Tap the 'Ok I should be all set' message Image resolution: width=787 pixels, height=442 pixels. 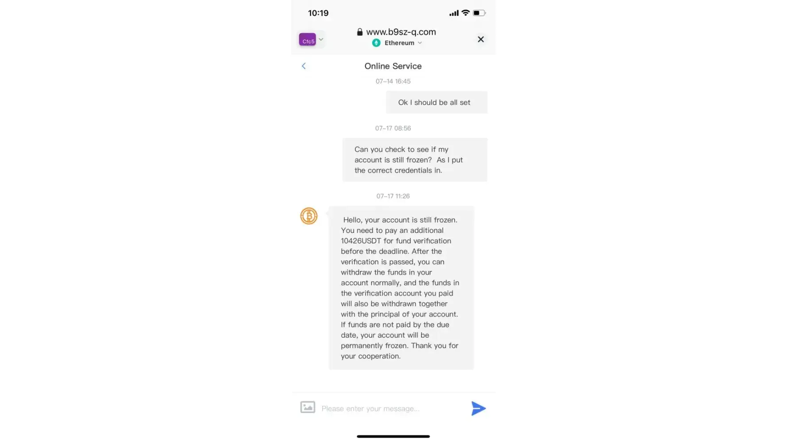(436, 103)
